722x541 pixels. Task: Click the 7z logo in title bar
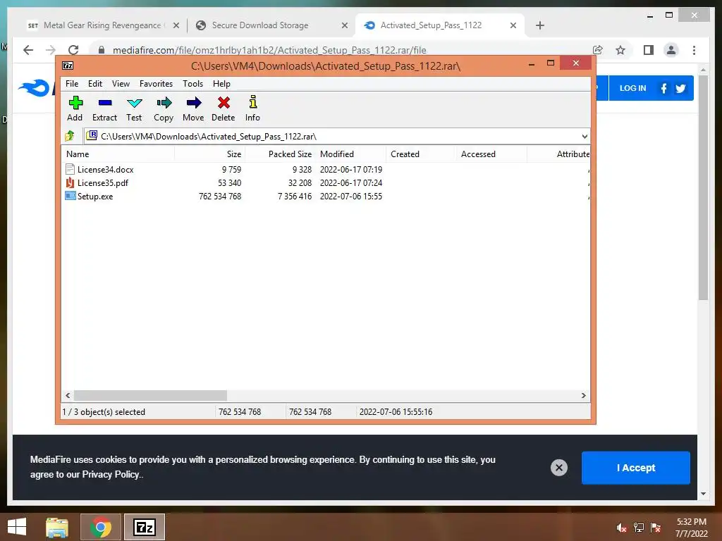coord(68,66)
